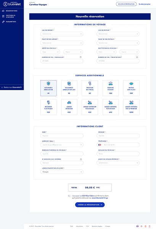The image size is (156, 229).
Task: Select the Parking couvert service
Action: 111,88
